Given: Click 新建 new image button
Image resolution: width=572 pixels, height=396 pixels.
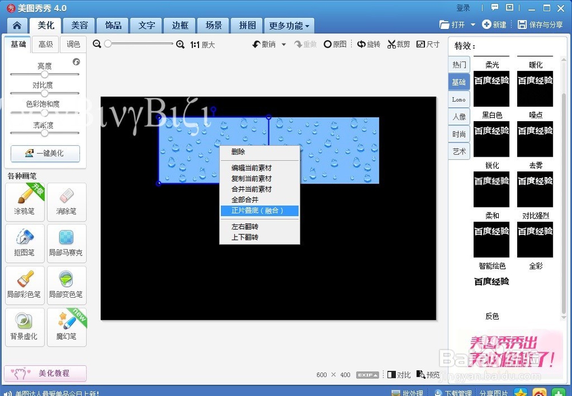Looking at the screenshot, I should (494, 25).
